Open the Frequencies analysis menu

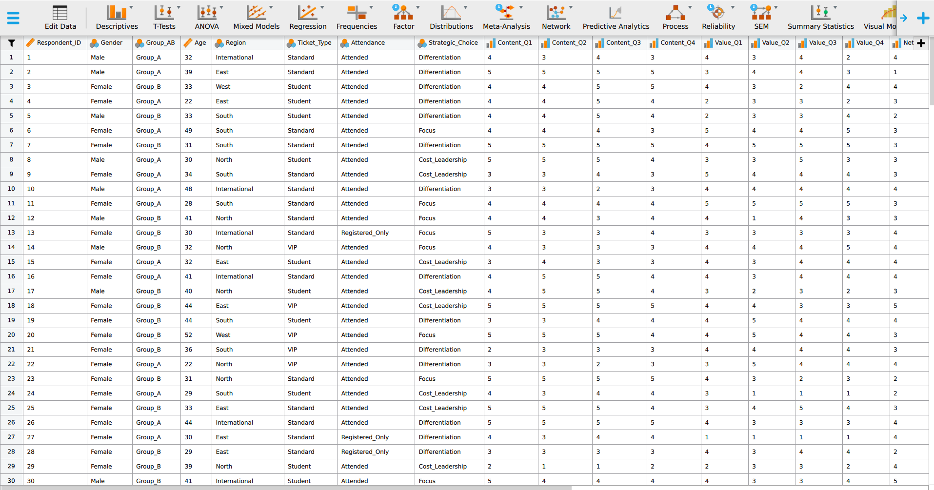[x=357, y=18]
